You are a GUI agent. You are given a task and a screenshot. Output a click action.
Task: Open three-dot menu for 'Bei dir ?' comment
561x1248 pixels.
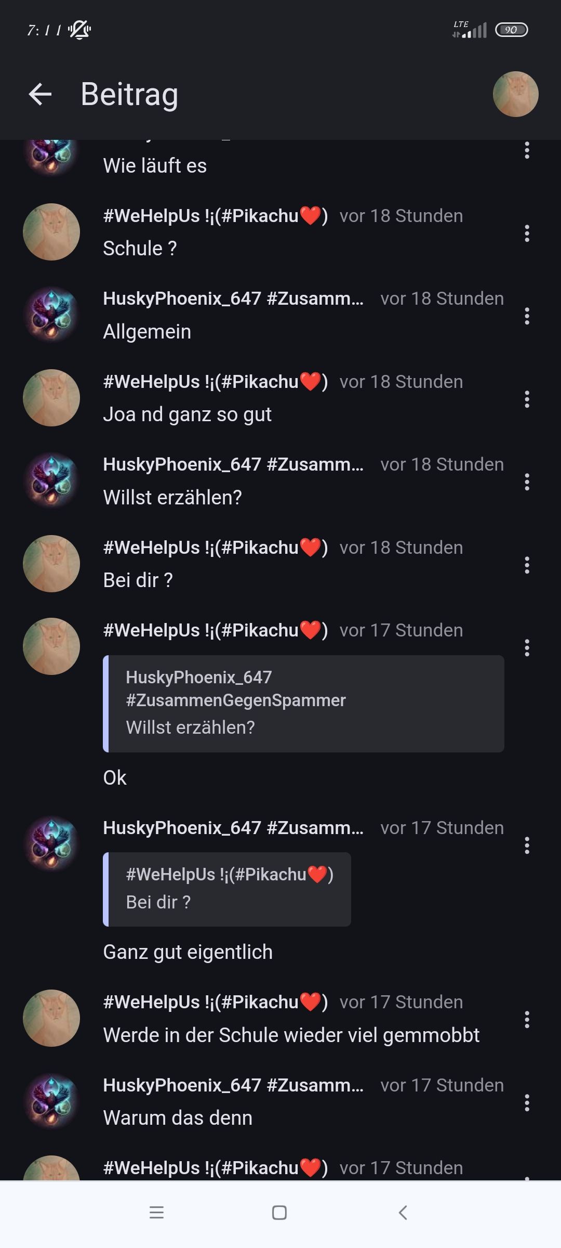527,565
